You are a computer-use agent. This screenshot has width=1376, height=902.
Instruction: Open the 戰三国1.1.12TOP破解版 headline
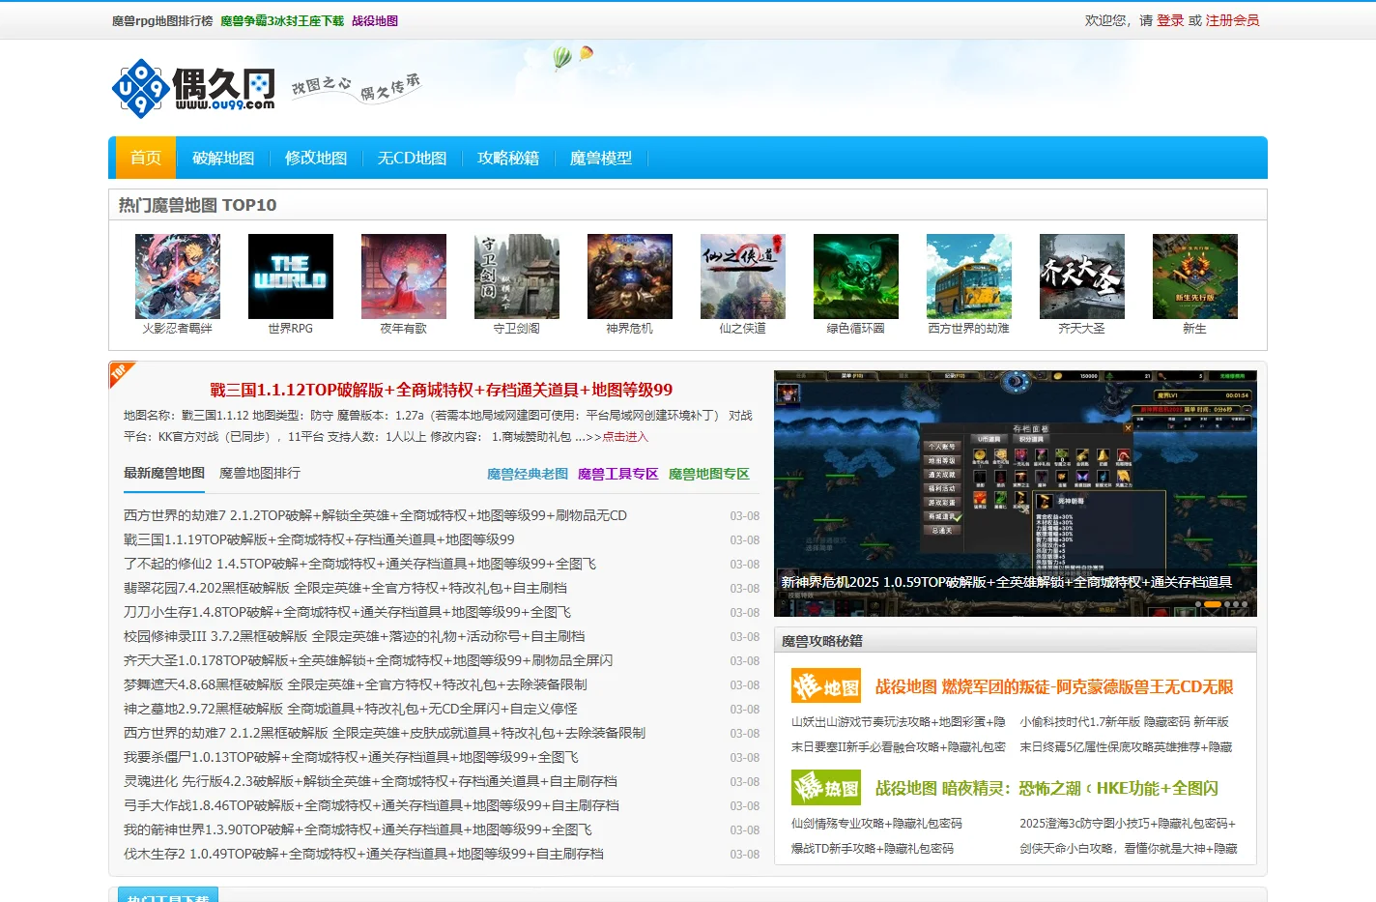tap(442, 390)
